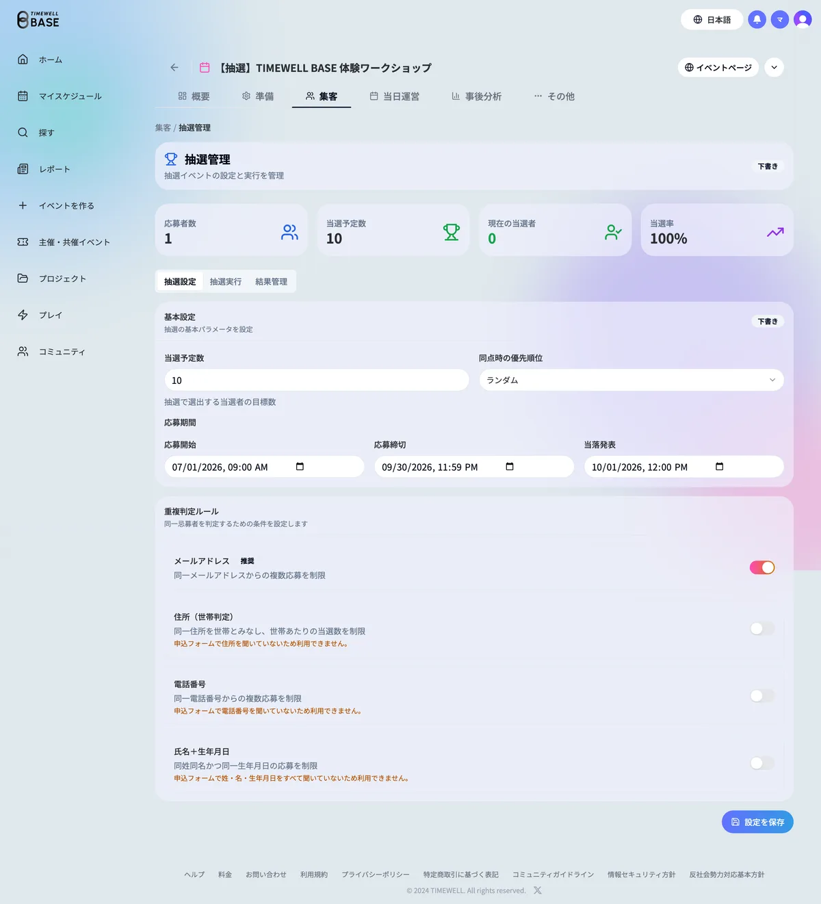
Task: Open calendar picker for 応募締切 date
Action: (510, 467)
